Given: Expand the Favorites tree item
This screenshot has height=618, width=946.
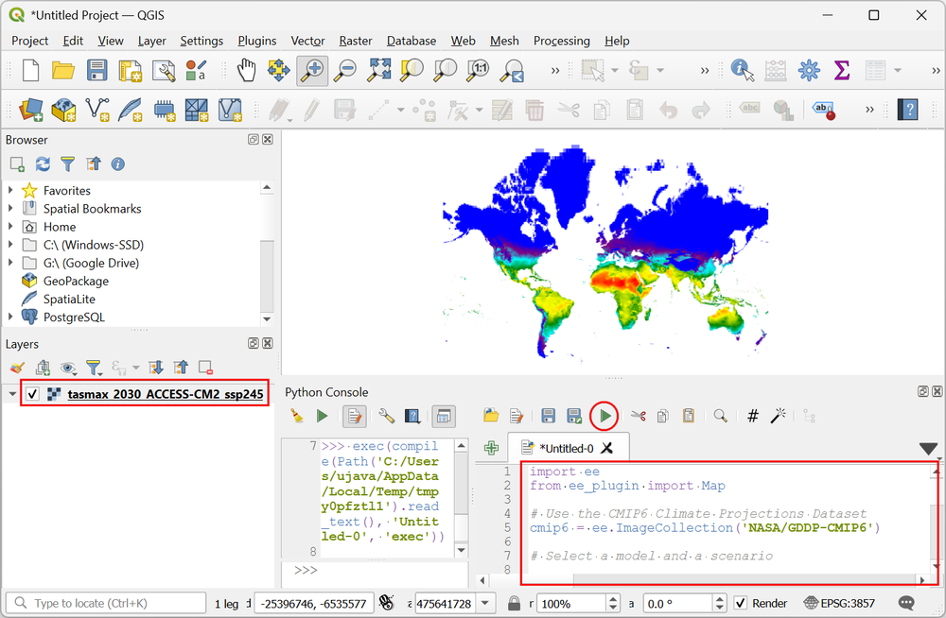Looking at the screenshot, I should [x=10, y=191].
